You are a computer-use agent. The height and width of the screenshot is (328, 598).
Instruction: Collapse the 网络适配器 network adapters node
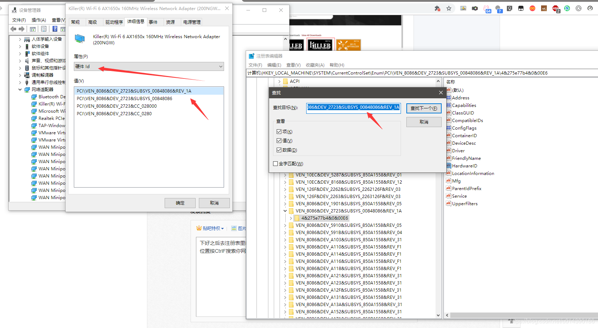pos(20,89)
